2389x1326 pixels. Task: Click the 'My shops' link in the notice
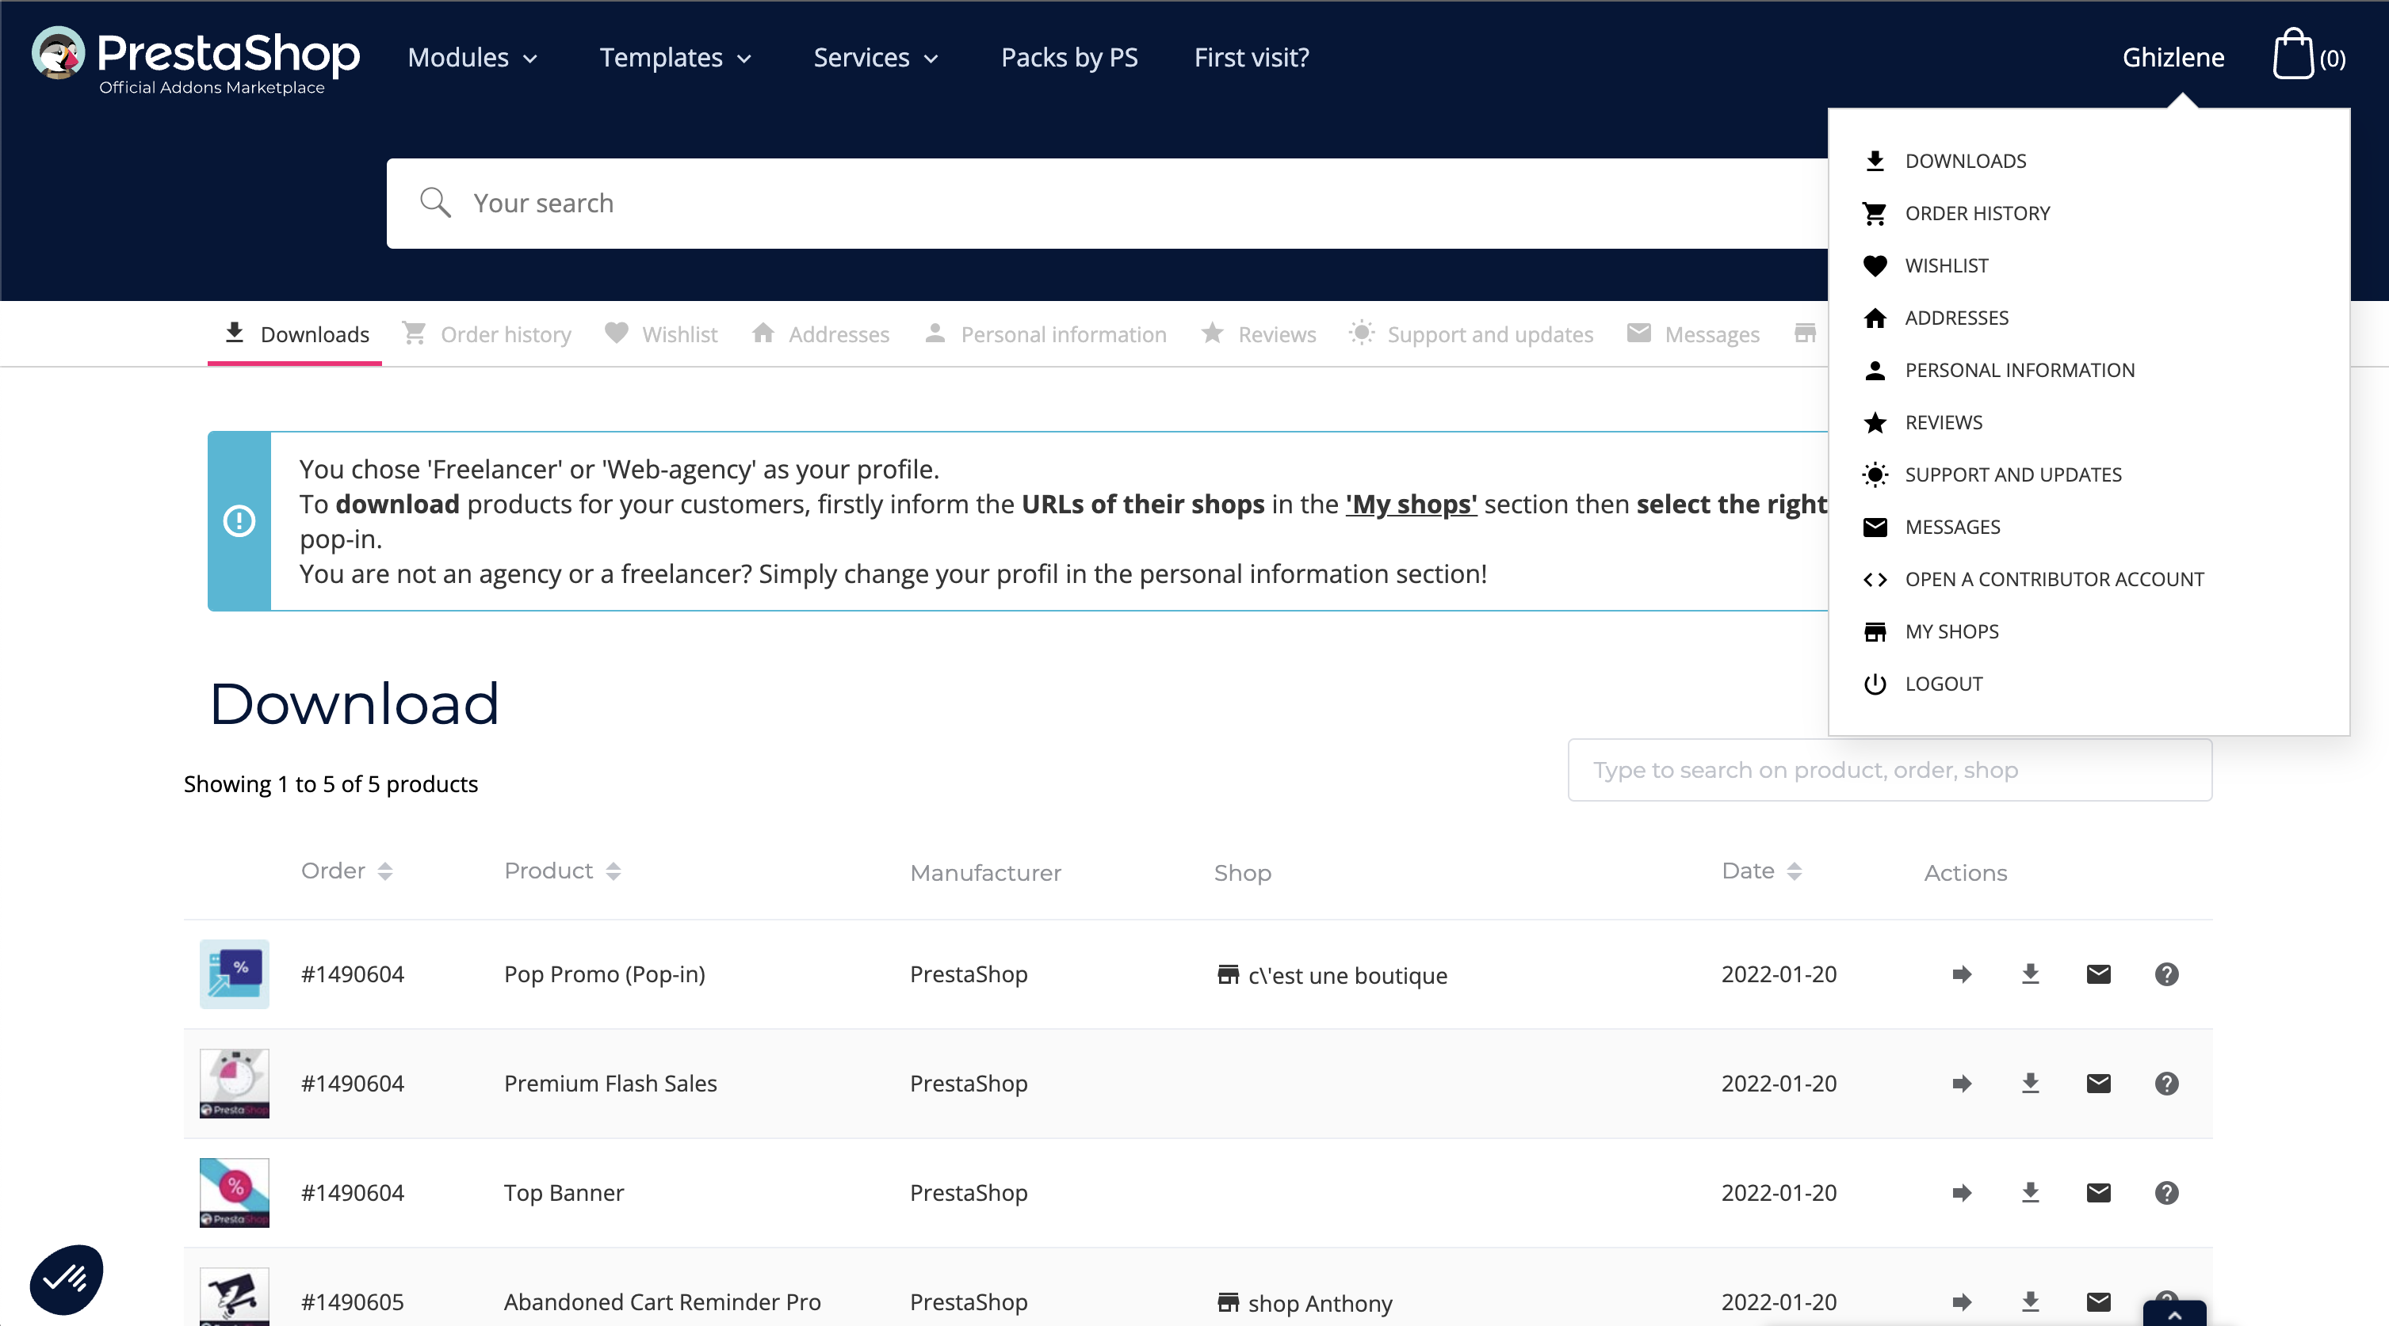click(x=1411, y=505)
